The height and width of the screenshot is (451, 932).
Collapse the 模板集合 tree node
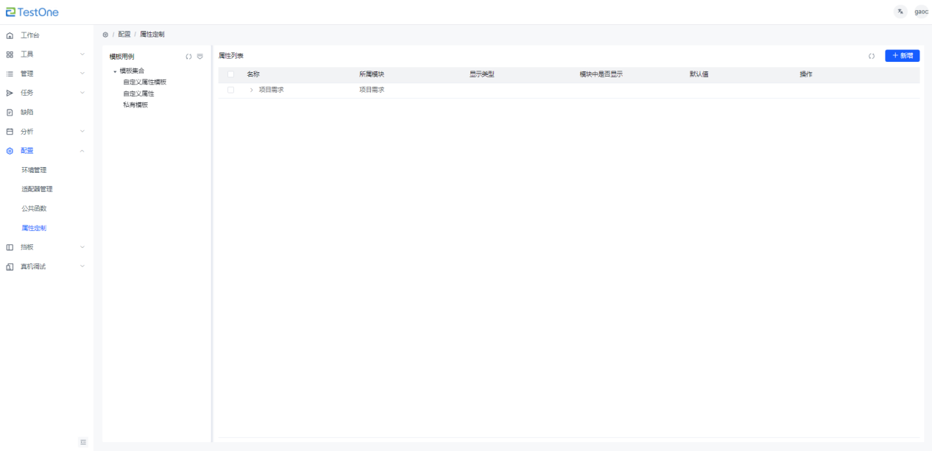(x=115, y=71)
